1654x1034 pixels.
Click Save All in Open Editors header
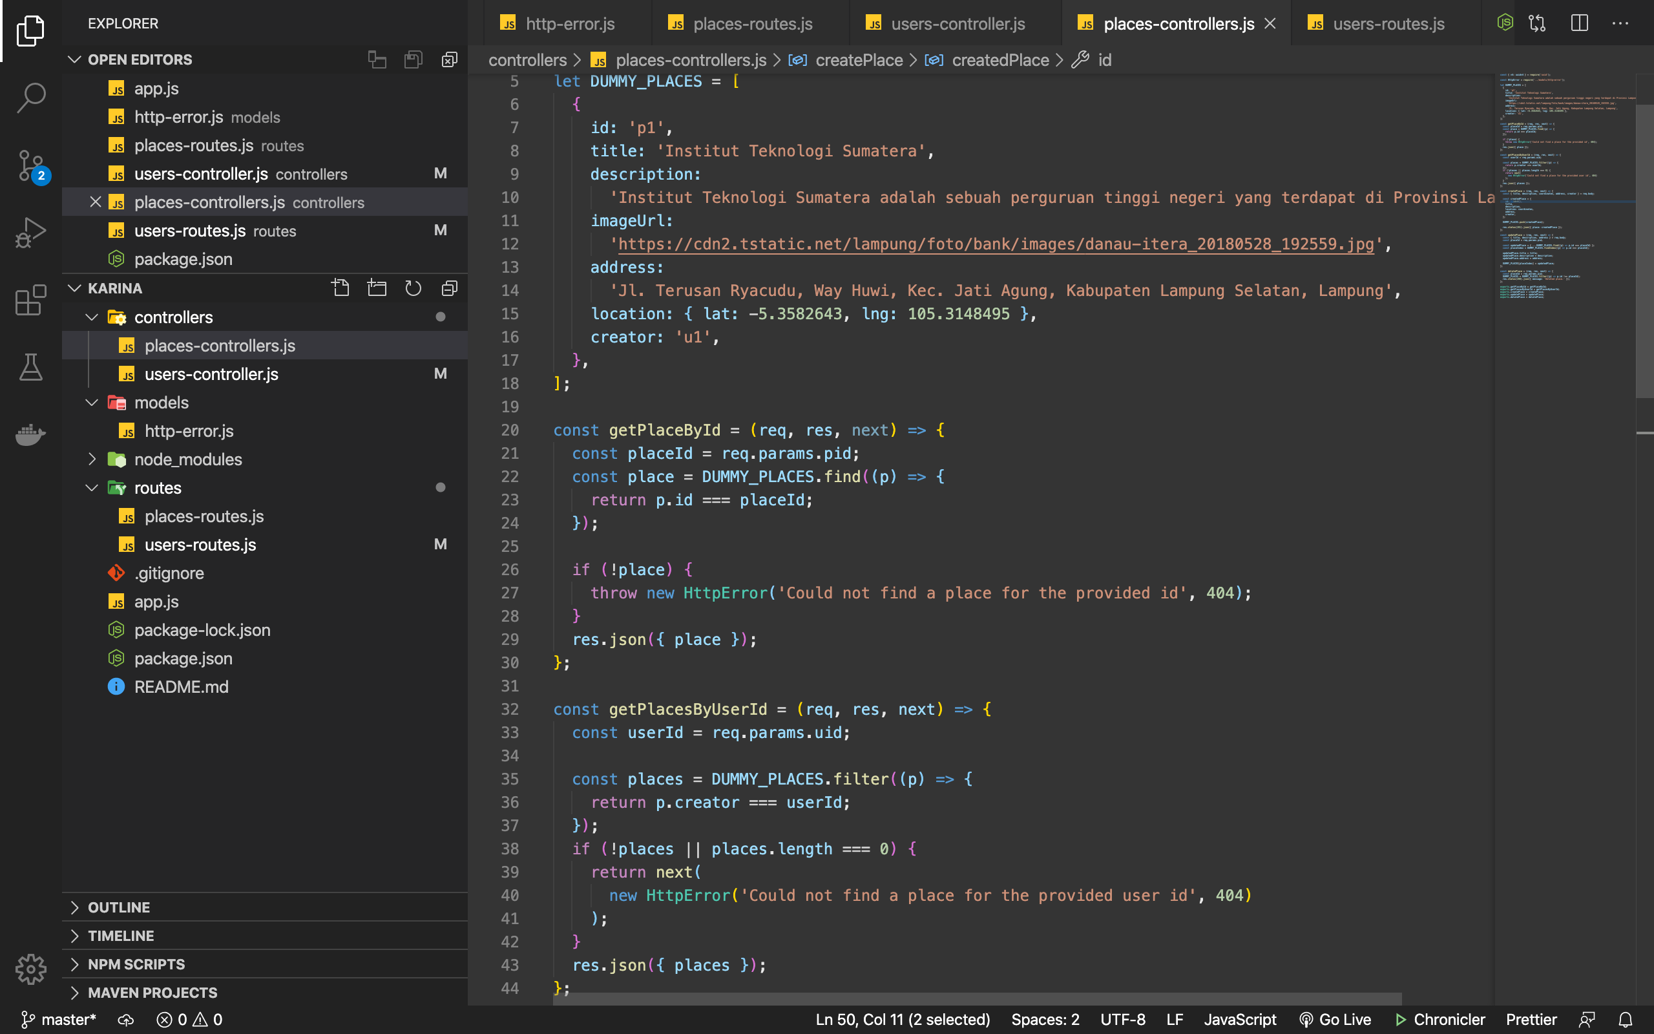(x=413, y=59)
